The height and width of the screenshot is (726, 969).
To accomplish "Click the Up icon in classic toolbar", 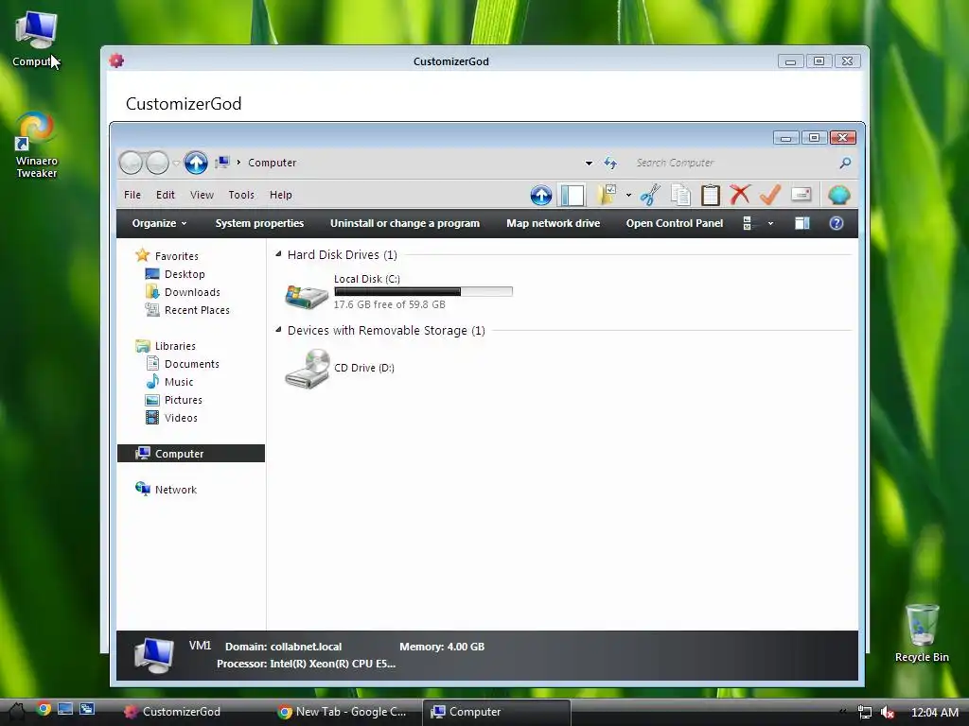I will pos(540,195).
